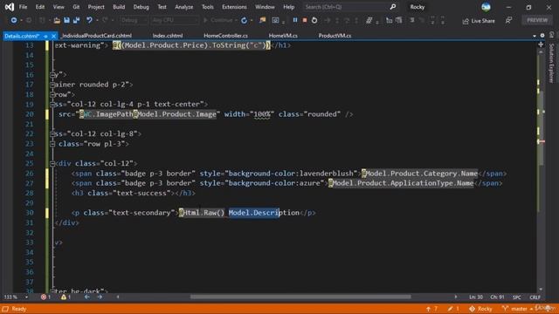Click the Step Into arrow icon
The width and height of the screenshot is (559, 314).
pos(337,20)
